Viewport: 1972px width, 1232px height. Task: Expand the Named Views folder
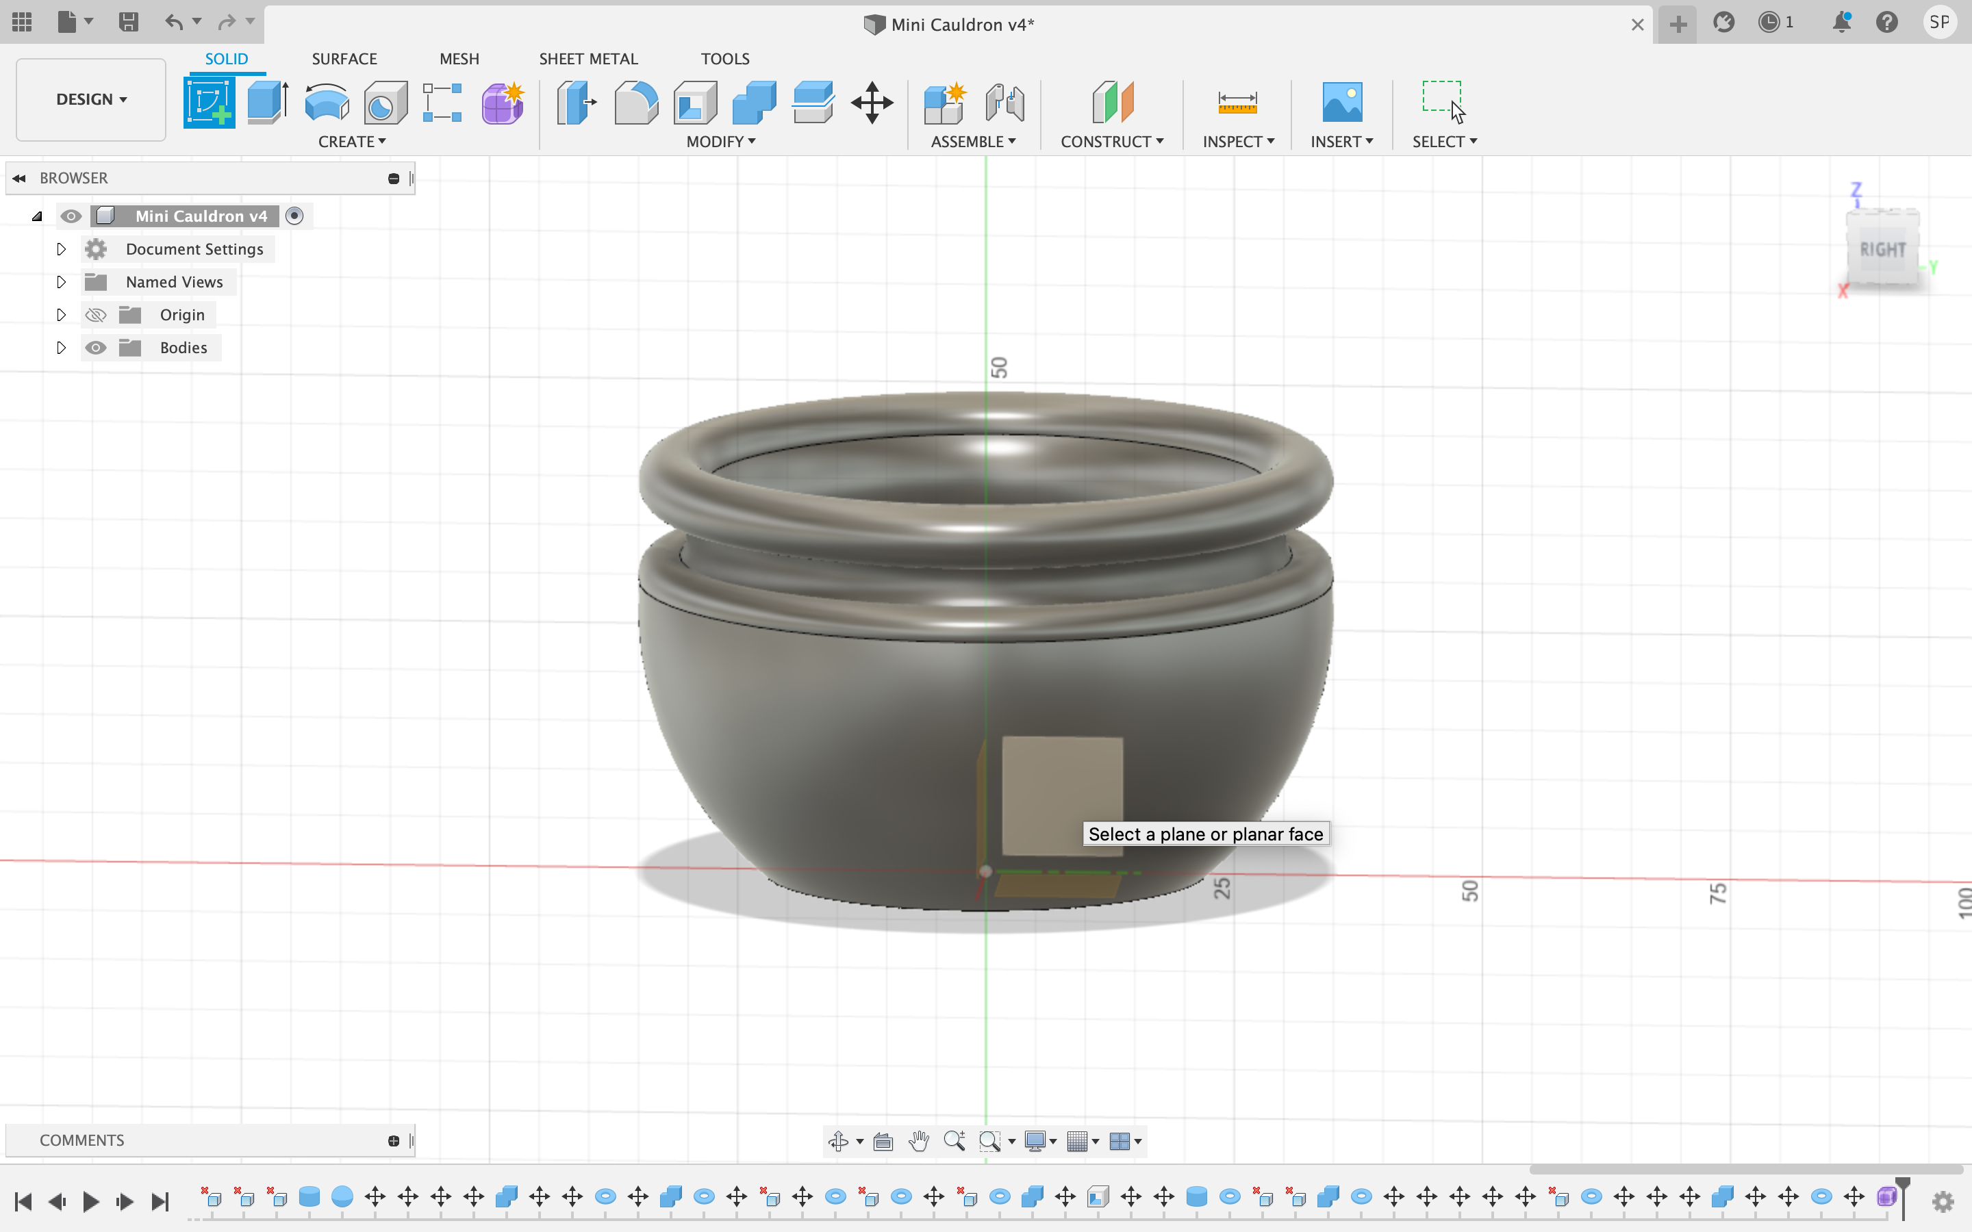[61, 282]
